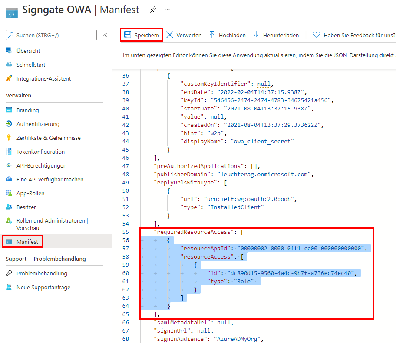Click the Besitzer people icon
Viewport: 396px width, 343px height.
point(9,207)
